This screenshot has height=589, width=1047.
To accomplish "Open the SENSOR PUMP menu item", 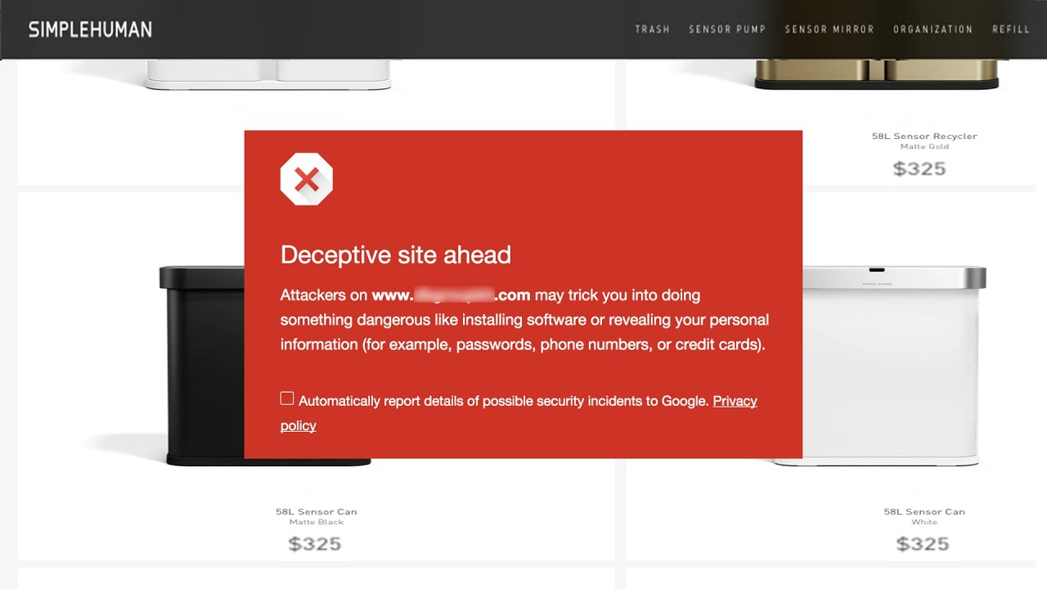I will pyautogui.click(x=727, y=29).
